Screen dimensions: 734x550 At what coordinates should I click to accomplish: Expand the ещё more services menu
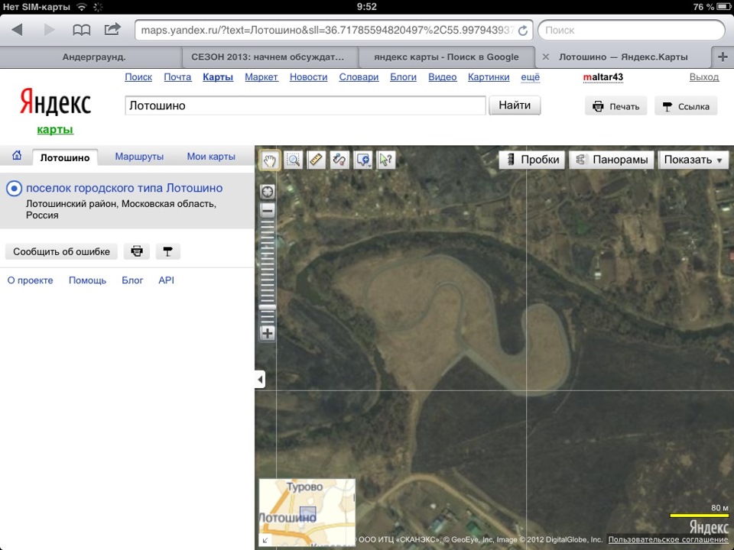[x=531, y=77]
